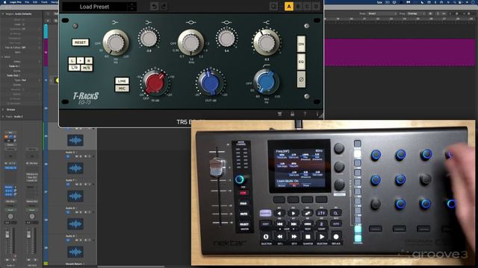Click the right channel strip volume fader
478x268 pixels.
[28, 234]
